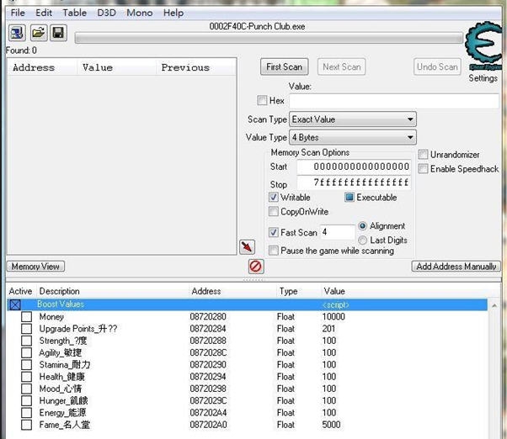507x439 pixels.
Task: Click the open process icon
Action: [x=17, y=33]
